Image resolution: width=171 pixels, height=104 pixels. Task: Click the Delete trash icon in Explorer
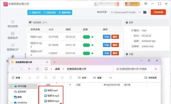(x=71, y=78)
